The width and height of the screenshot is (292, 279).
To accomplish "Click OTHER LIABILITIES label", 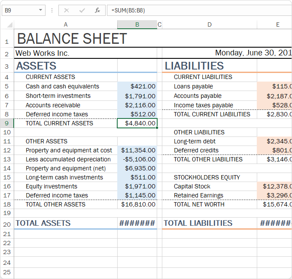I will pyautogui.click(x=199, y=132).
